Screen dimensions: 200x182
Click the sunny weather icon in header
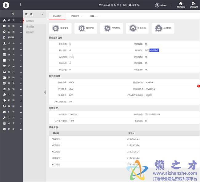pyautogui.click(x=130, y=5)
